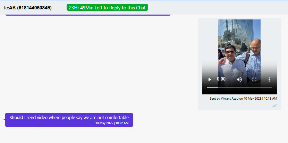Seek along the video progress bar
This screenshot has height=143, width=288.
tap(239, 87)
